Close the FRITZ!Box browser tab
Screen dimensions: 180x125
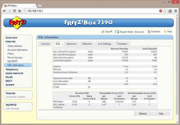click(34, 6)
